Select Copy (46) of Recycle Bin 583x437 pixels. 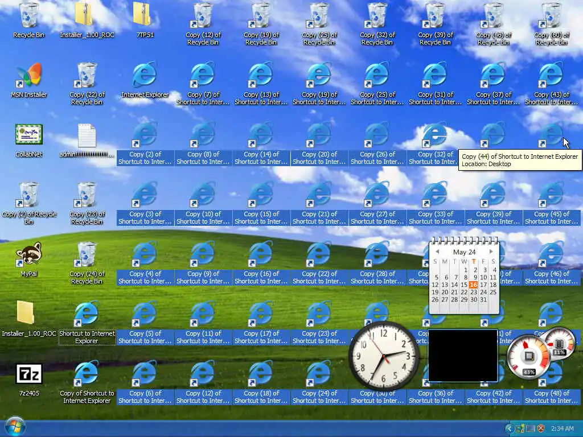coord(493,24)
